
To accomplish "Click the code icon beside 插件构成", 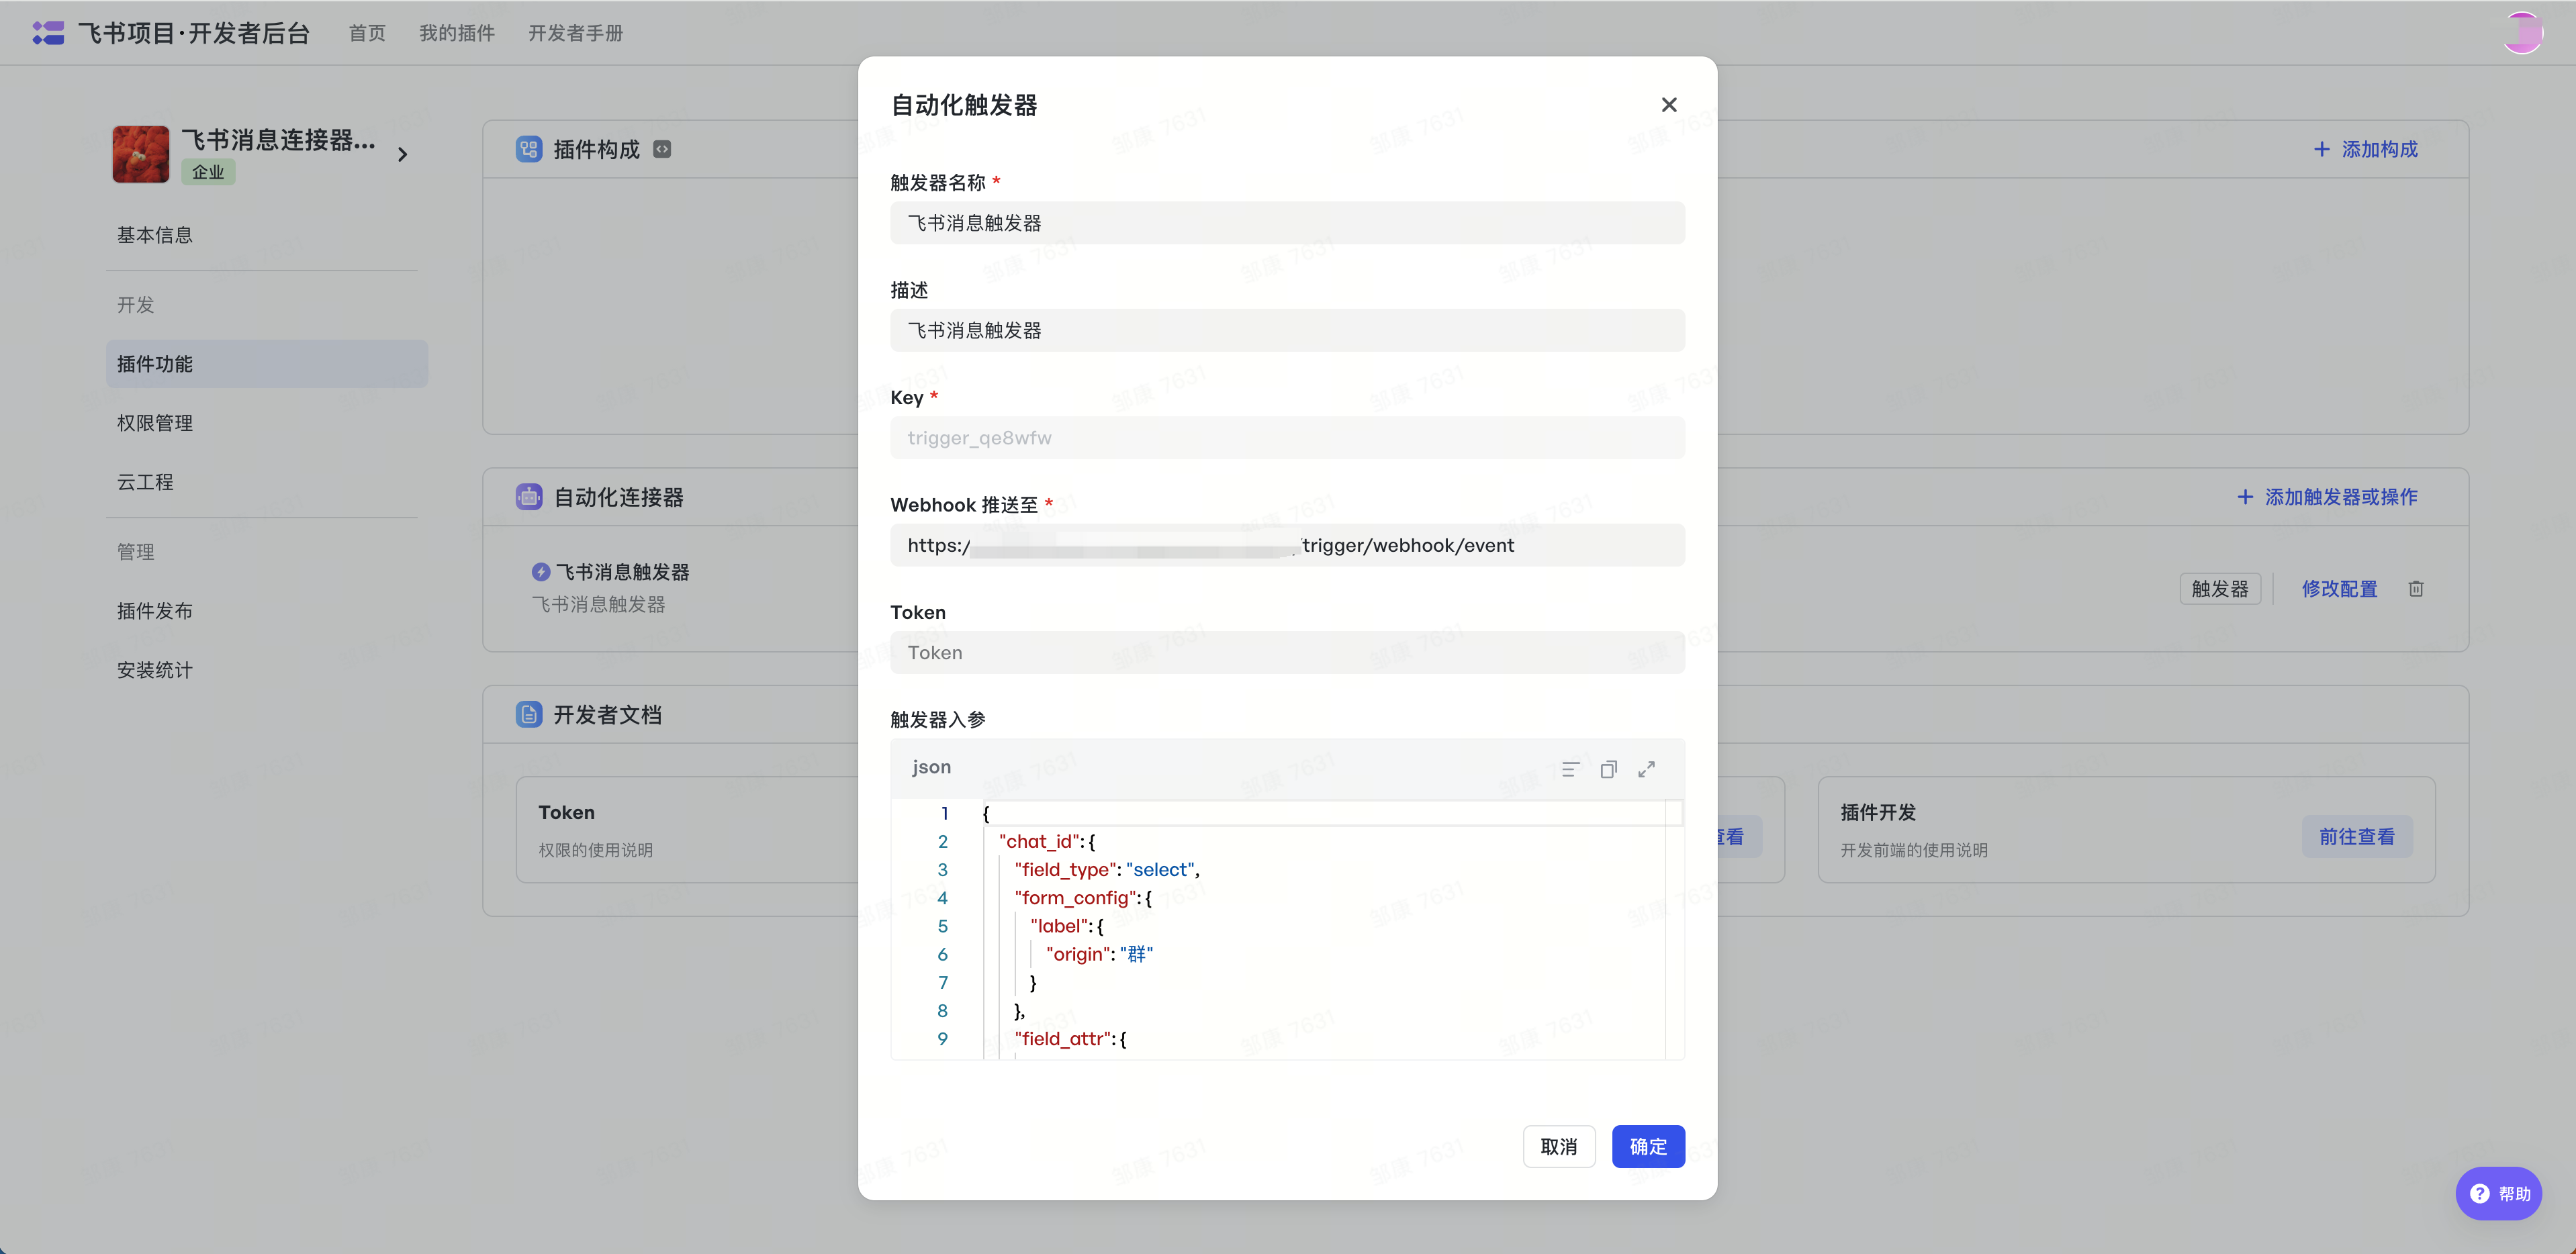I will 662,149.
